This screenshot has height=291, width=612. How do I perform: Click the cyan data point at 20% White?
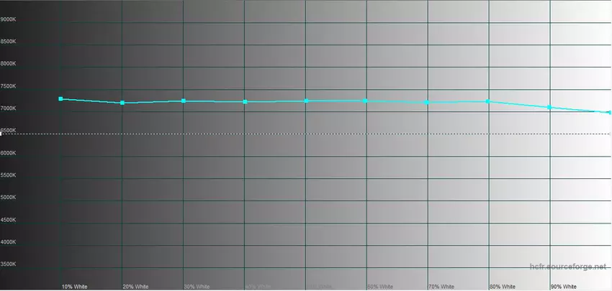point(122,103)
